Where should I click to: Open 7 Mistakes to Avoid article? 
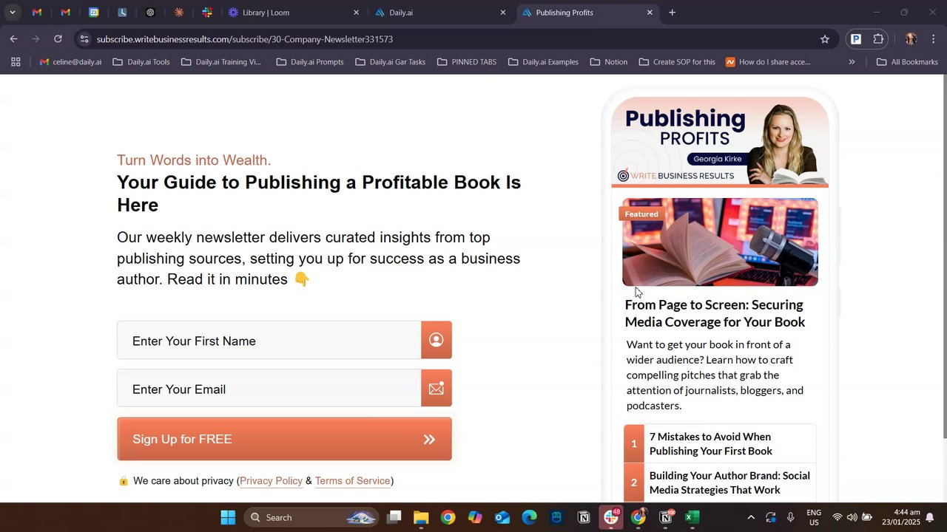click(x=720, y=443)
